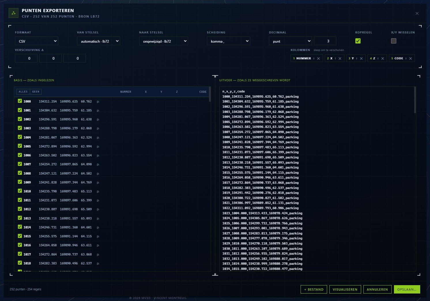Click Y value 169891.144 in row 1015
Image resolution: width=430 pixels, height=301 pixels.
tap(69, 236)
